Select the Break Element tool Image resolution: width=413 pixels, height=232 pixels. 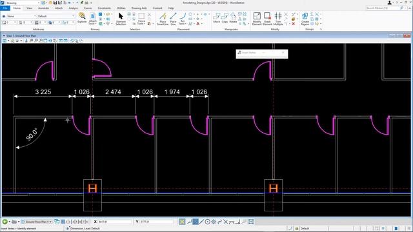[x=267, y=19]
